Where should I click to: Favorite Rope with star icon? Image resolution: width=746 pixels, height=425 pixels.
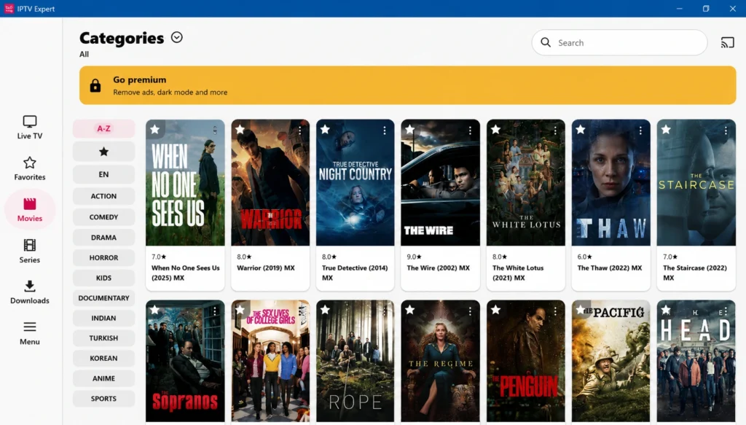(x=325, y=310)
